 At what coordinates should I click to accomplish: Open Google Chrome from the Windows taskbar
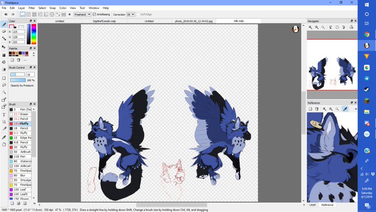[x=367, y=34]
